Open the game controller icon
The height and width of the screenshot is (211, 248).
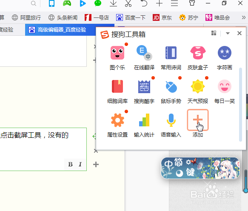pyautogui.click(x=67, y=3)
